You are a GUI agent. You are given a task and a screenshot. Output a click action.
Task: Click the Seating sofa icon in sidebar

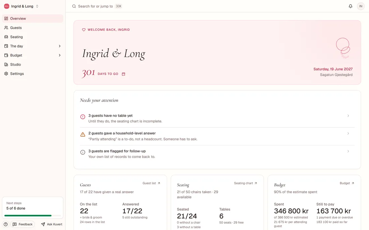6,37
